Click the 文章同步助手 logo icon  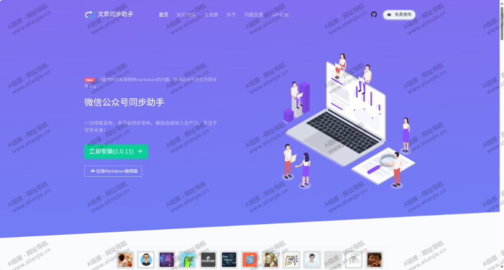90,15
